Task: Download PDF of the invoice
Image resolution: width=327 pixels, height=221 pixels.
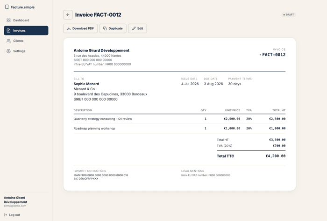Action: point(80,28)
